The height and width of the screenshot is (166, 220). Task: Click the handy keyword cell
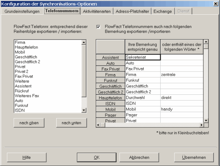182,109
